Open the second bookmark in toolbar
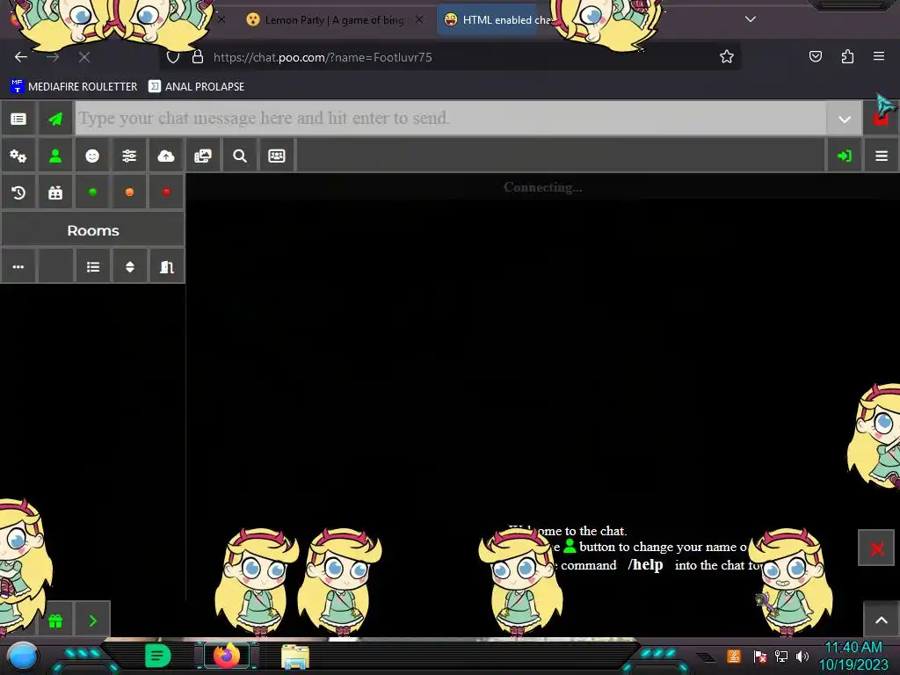 [196, 87]
